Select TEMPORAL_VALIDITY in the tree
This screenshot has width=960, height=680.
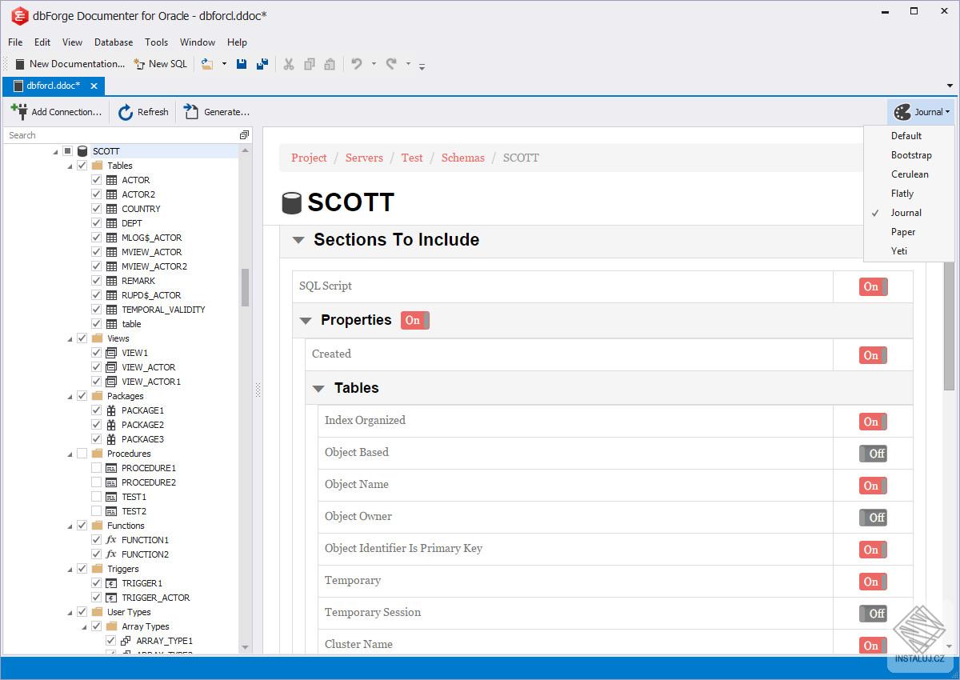click(x=163, y=310)
